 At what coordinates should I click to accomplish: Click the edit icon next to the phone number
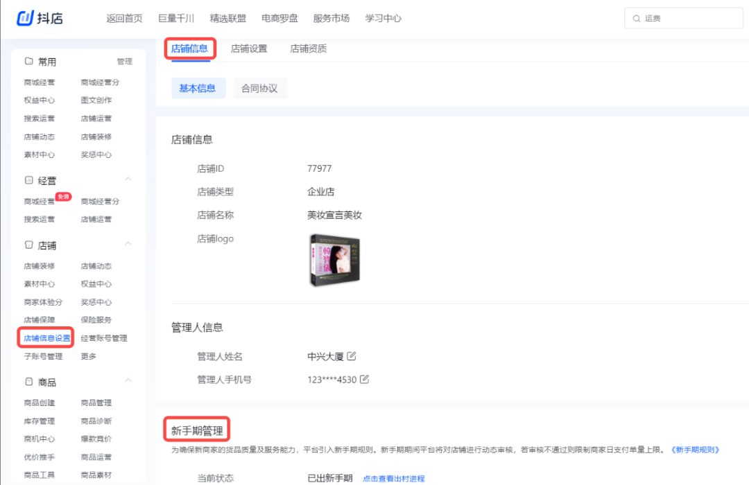pos(365,379)
